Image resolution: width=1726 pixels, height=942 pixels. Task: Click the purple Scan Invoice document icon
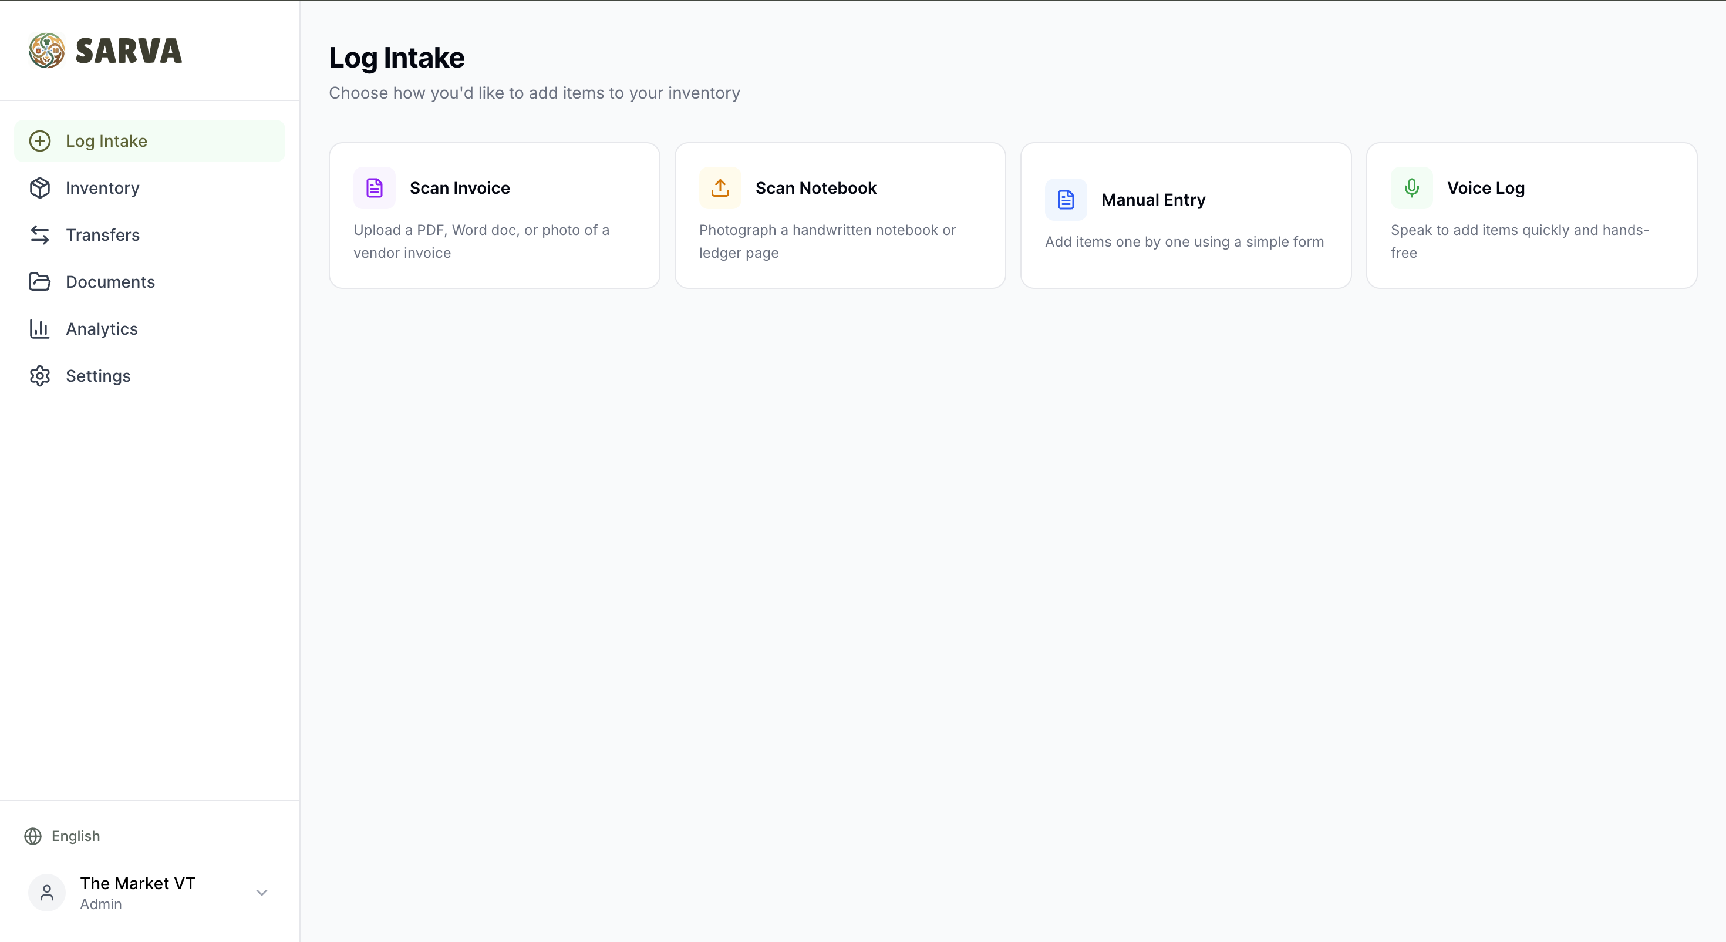(x=374, y=188)
